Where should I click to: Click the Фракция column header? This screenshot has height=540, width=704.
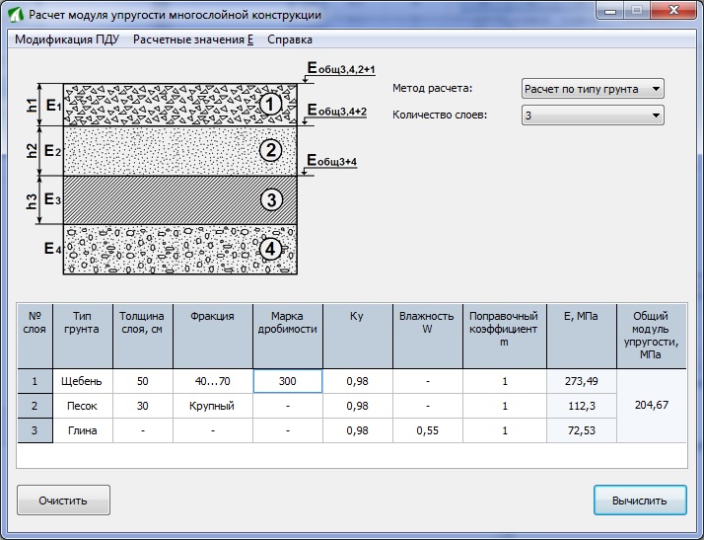(x=213, y=336)
